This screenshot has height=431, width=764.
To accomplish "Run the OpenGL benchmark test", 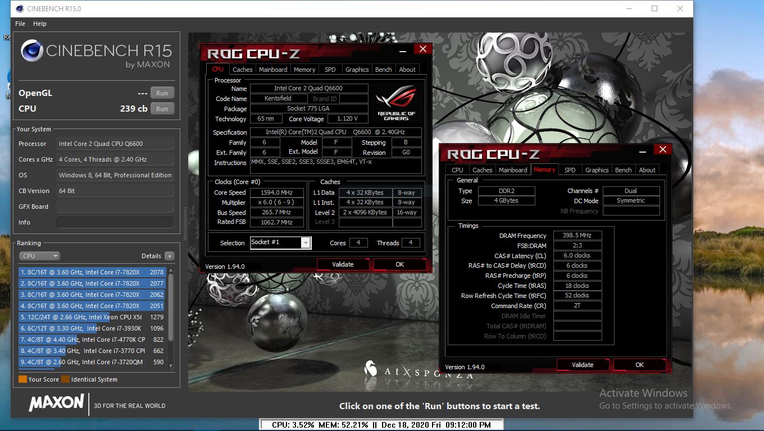I will click(x=162, y=93).
